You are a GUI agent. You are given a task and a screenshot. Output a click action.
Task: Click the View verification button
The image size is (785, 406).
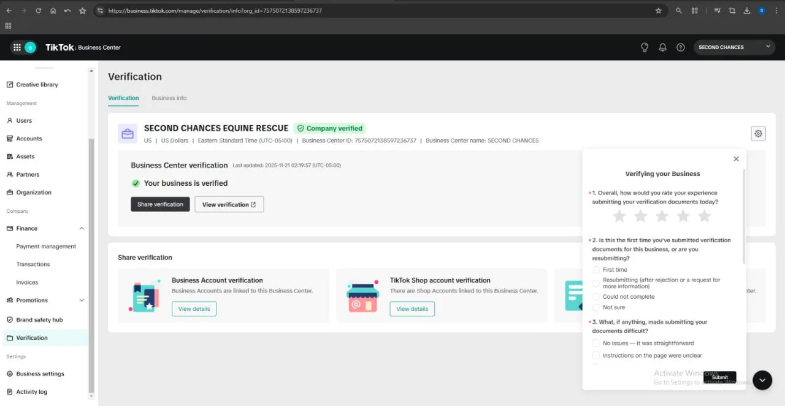click(x=229, y=204)
